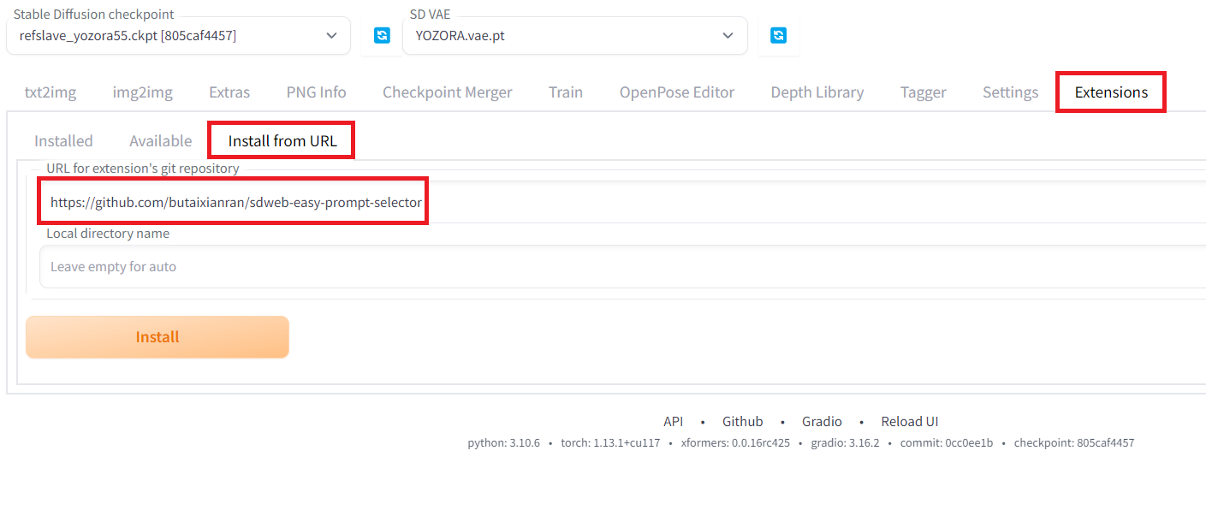Open the Gradio footer link
Viewport: 1206px width, 510px height.
pyautogui.click(x=822, y=421)
